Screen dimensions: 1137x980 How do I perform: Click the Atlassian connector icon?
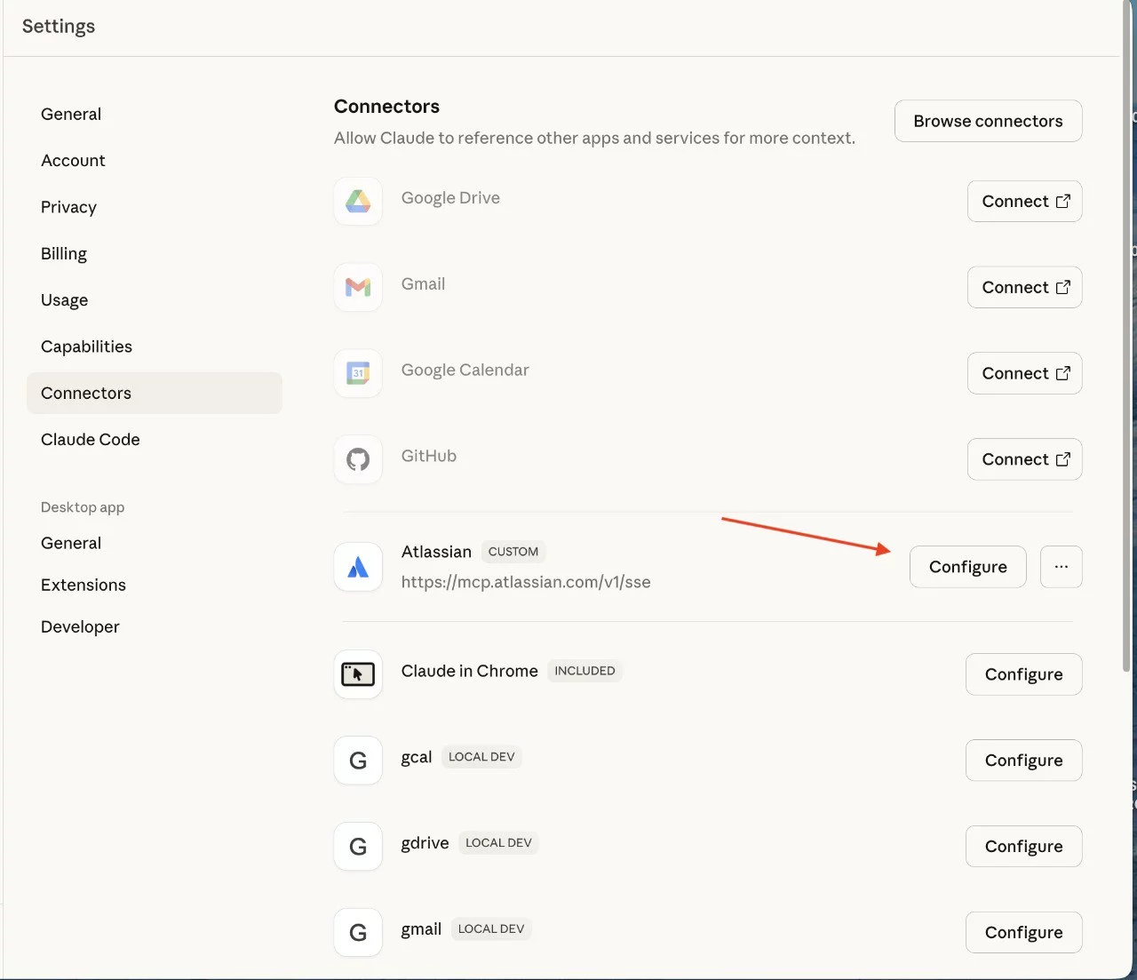357,567
